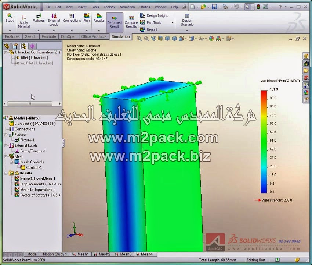This screenshot has height=265, width=312.
Task: Click the von Mises color legend bar
Action: [264, 142]
